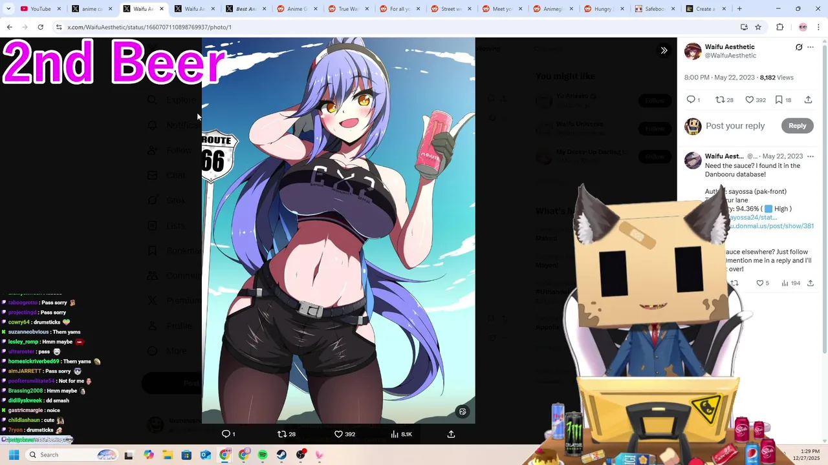Click the main anime artwork photo

338,231
